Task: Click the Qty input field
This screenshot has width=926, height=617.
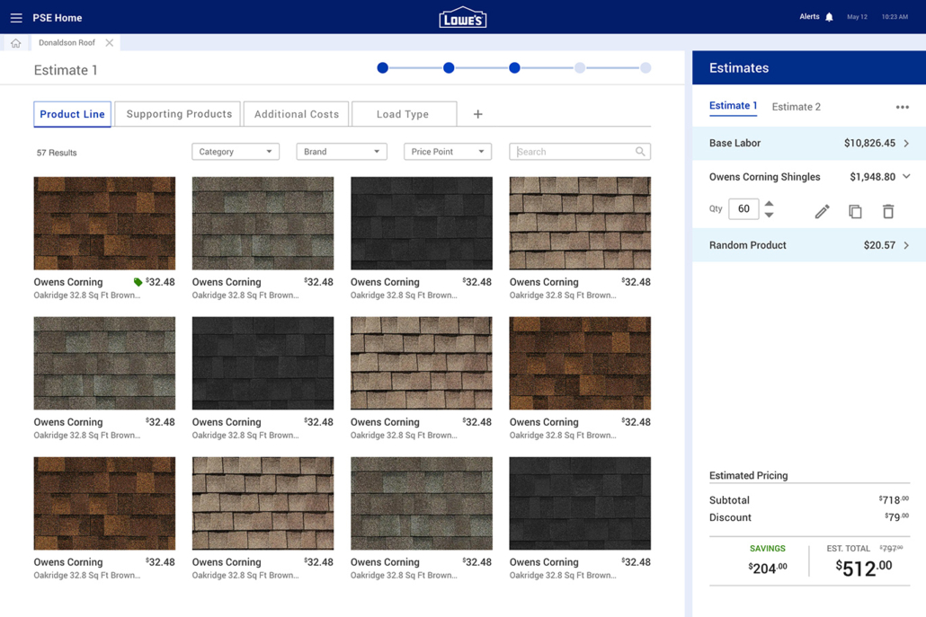Action: pos(743,209)
